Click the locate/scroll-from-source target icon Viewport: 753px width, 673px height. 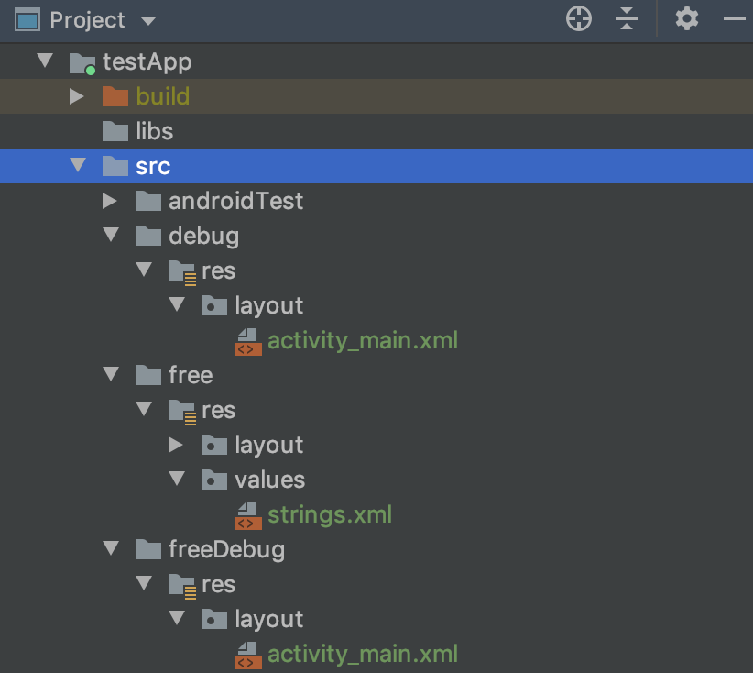click(579, 19)
